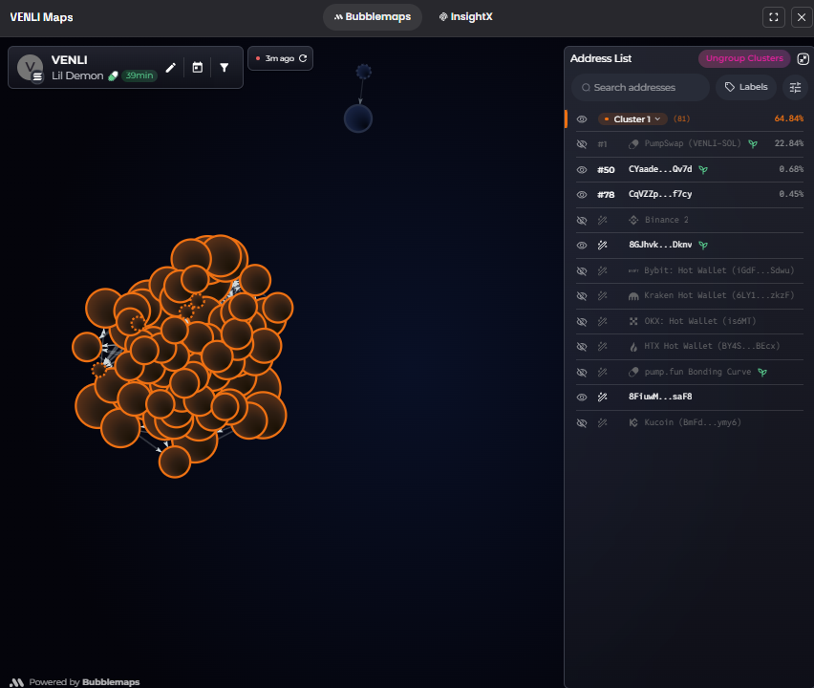Click the Ungroup Clusters button
The height and width of the screenshot is (688, 814).
point(744,58)
